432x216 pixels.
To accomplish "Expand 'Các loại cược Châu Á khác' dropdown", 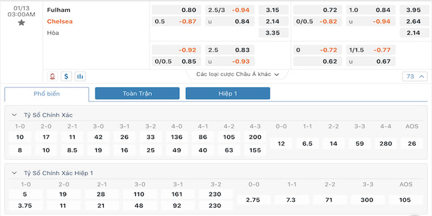I will tap(238, 74).
